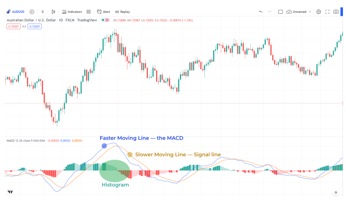Open the TradingView logo link
This screenshot has width=346, height=212.
[x=10, y=192]
